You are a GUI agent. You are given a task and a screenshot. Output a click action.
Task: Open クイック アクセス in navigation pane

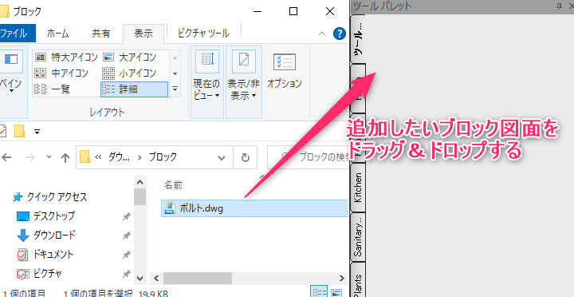(49, 197)
